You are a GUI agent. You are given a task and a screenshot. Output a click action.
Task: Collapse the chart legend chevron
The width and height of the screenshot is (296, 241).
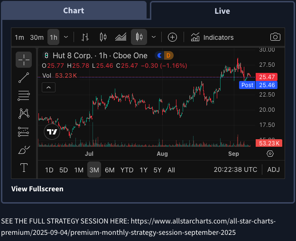pos(48,88)
